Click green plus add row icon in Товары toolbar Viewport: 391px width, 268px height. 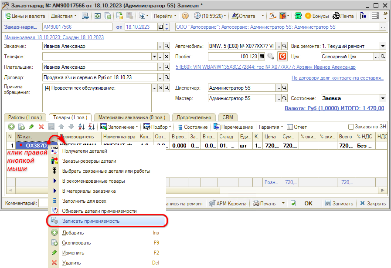[x=11, y=127]
